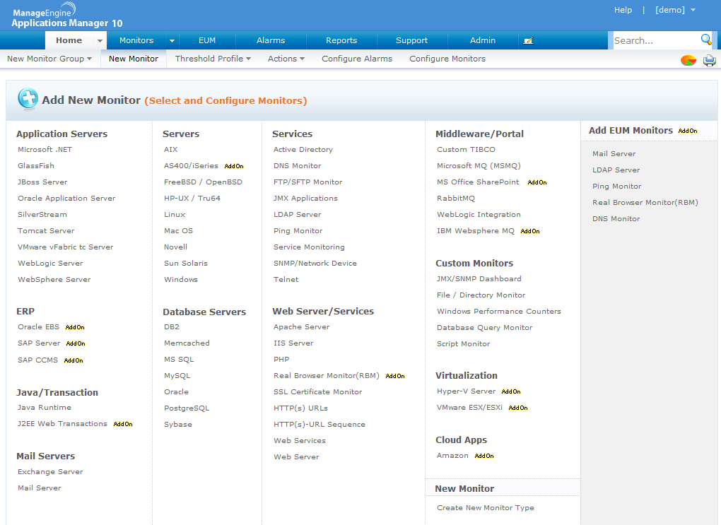This screenshot has height=525, width=721.
Task: Open the printer-friendly view icon
Action: point(709,60)
